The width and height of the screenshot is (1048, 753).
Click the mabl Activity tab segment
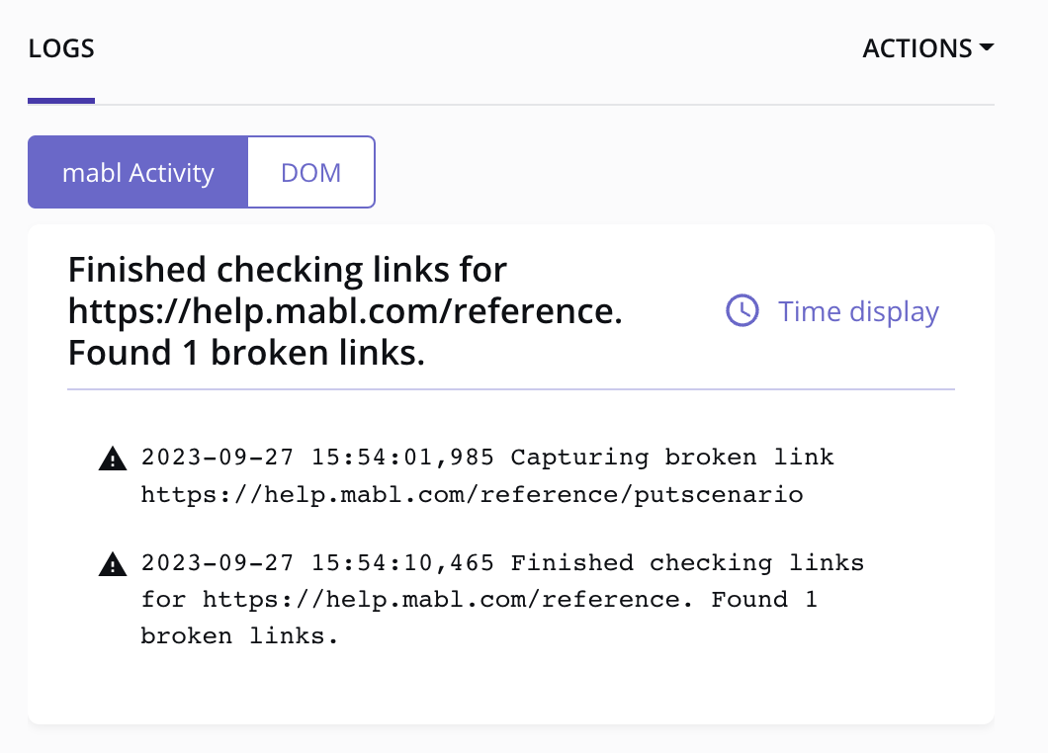(x=137, y=172)
